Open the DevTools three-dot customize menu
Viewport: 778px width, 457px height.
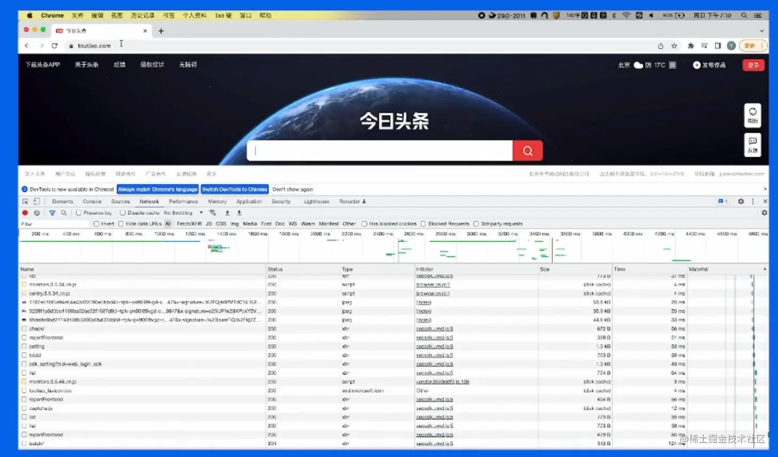point(753,202)
